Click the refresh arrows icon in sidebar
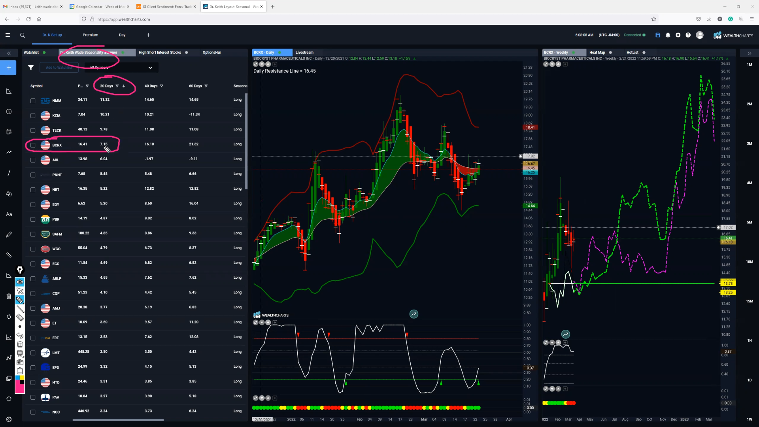This screenshot has height=427, width=759. pos(9,317)
